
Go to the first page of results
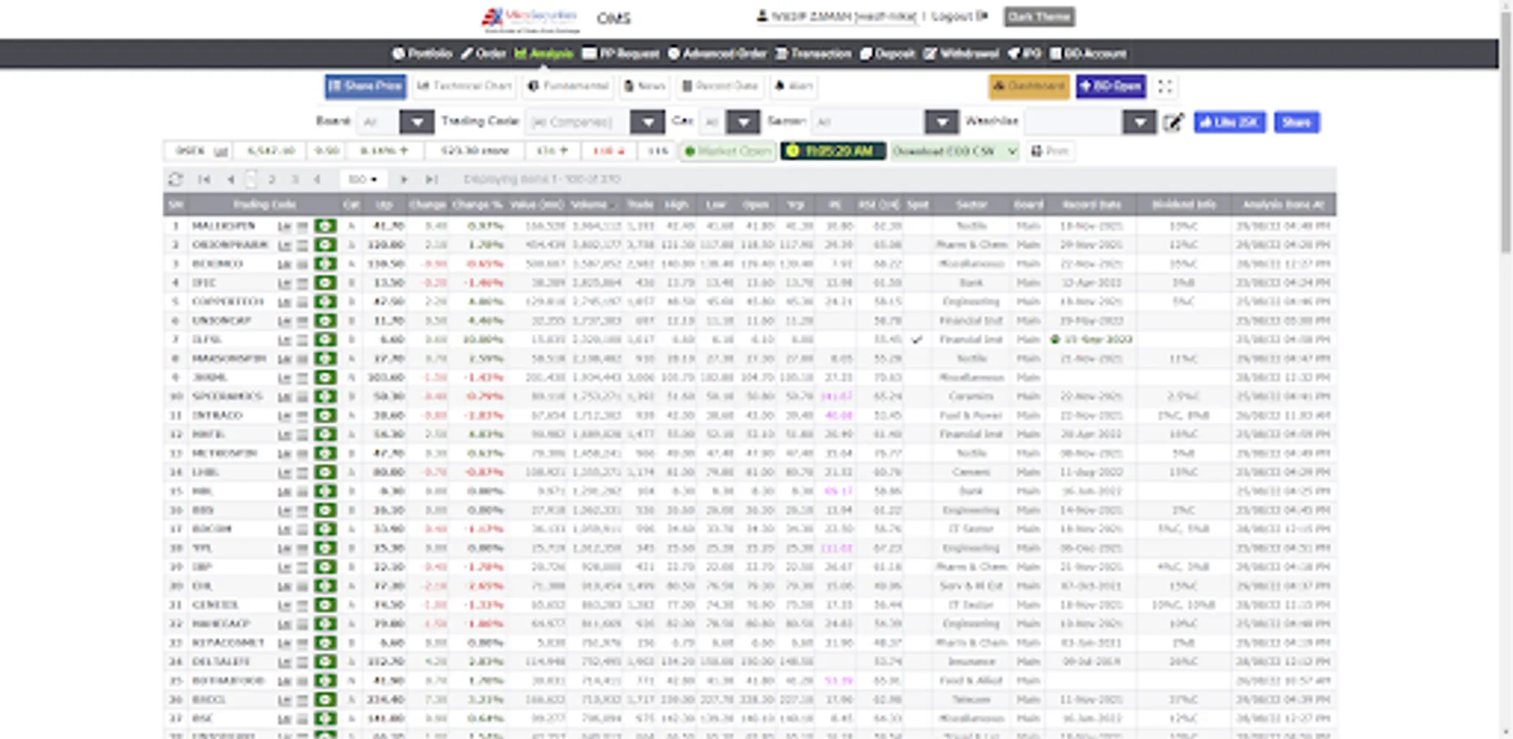[x=204, y=179]
